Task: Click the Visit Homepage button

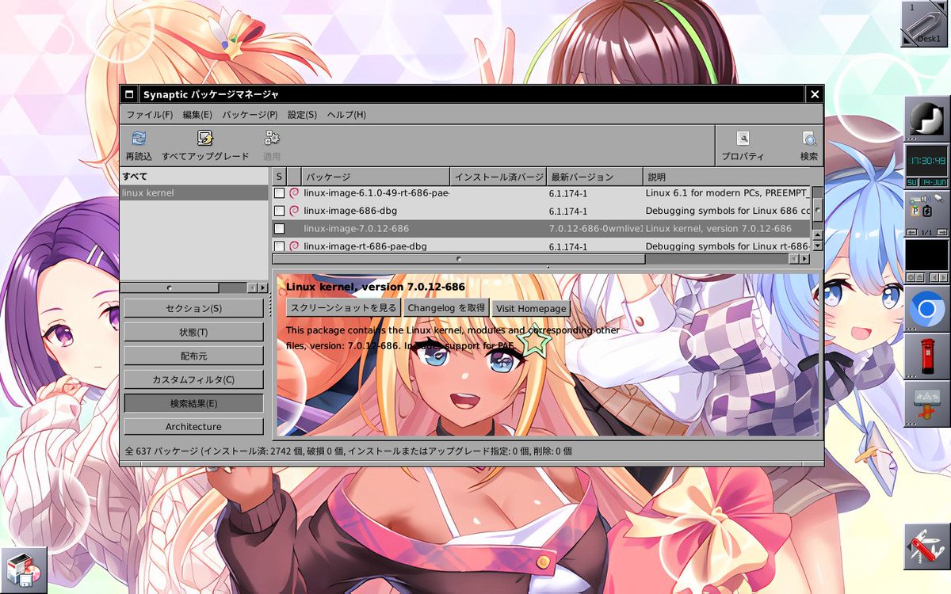Action: [531, 308]
